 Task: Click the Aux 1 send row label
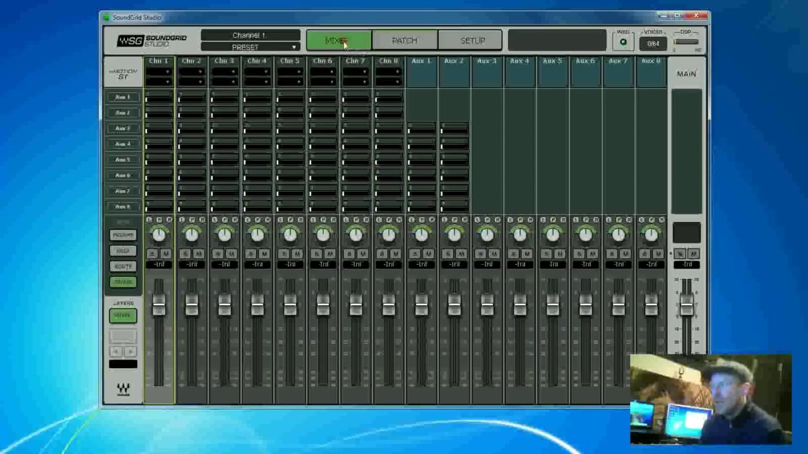(123, 97)
